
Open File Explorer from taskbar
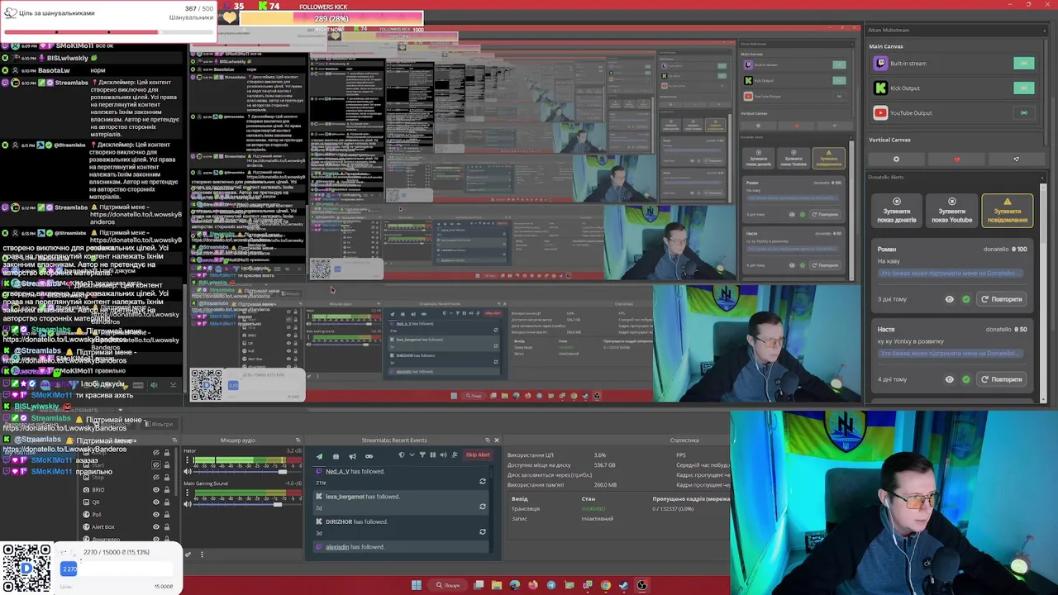(497, 585)
